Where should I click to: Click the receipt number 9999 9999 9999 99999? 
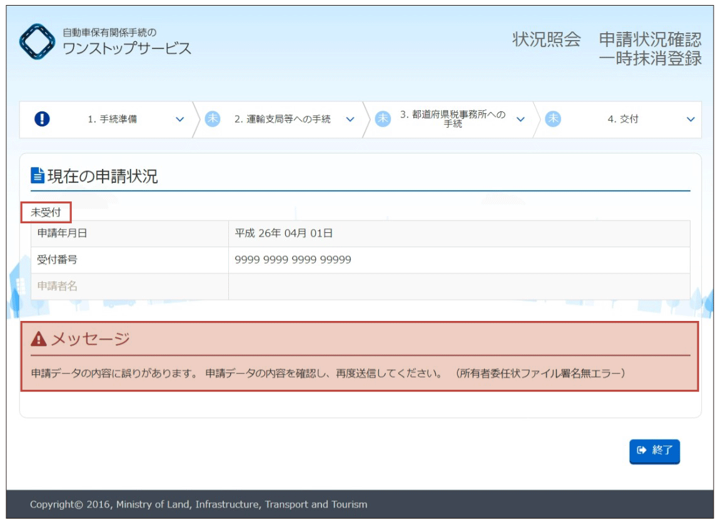click(x=293, y=260)
